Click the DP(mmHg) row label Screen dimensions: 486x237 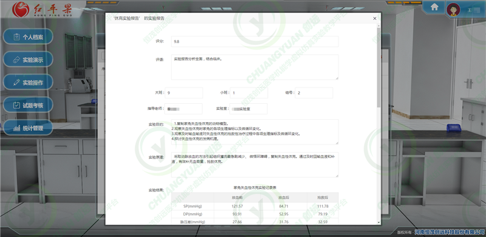pyautogui.click(x=193, y=214)
